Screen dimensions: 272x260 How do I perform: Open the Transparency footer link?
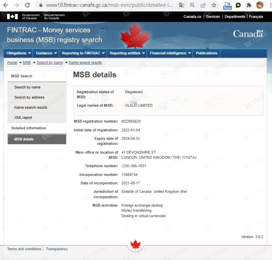click(57, 249)
